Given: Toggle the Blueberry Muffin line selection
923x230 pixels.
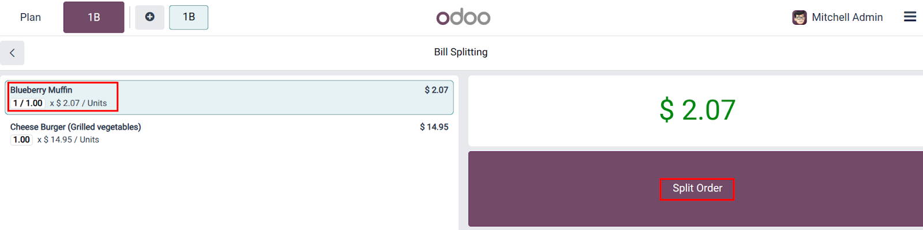Looking at the screenshot, I should coord(229,97).
